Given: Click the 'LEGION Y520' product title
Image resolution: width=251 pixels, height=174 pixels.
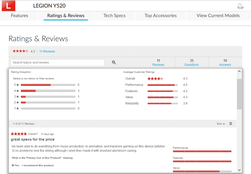Looking at the screenshot, I should (49, 6).
